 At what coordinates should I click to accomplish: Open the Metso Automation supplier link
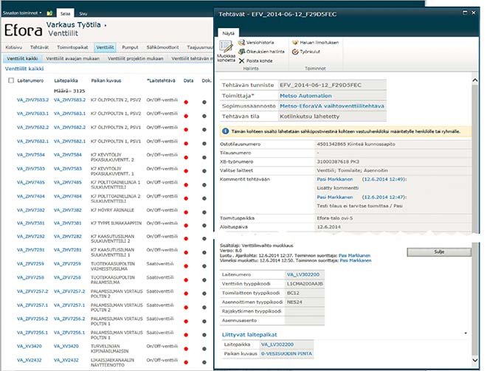tap(304, 96)
